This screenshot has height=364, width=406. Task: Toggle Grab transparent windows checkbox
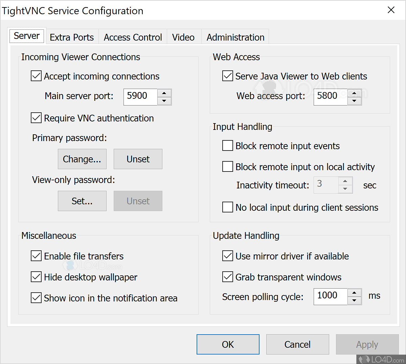click(x=228, y=277)
